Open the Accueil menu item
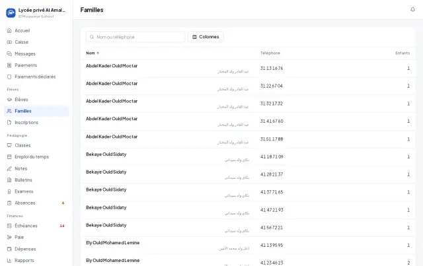This screenshot has height=266, width=423. coord(36,30)
